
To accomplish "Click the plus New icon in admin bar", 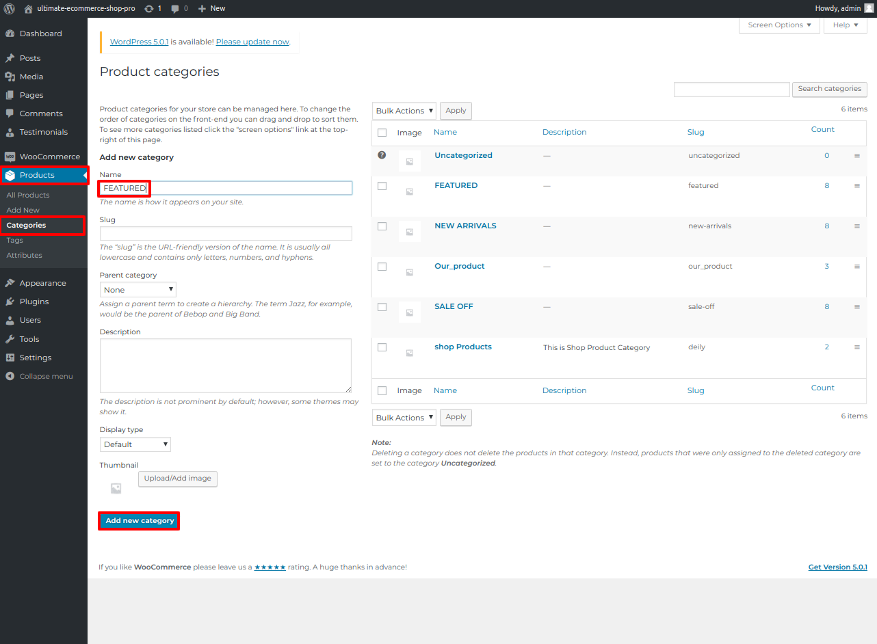I will click(x=202, y=8).
